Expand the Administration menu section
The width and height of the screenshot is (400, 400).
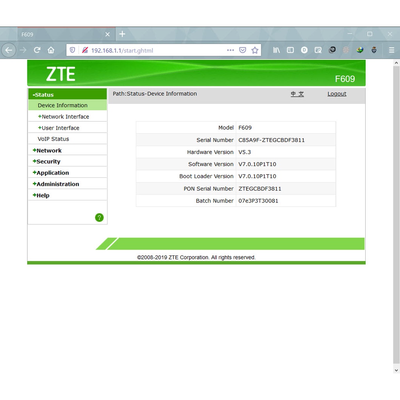[57, 184]
